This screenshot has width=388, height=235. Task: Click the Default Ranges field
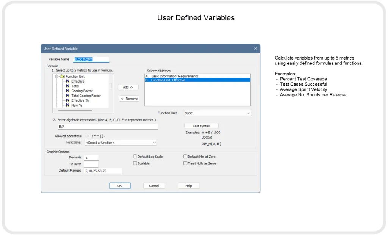(103, 171)
